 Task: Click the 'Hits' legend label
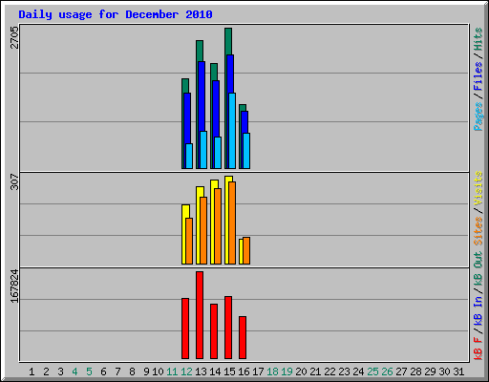pyautogui.click(x=478, y=39)
